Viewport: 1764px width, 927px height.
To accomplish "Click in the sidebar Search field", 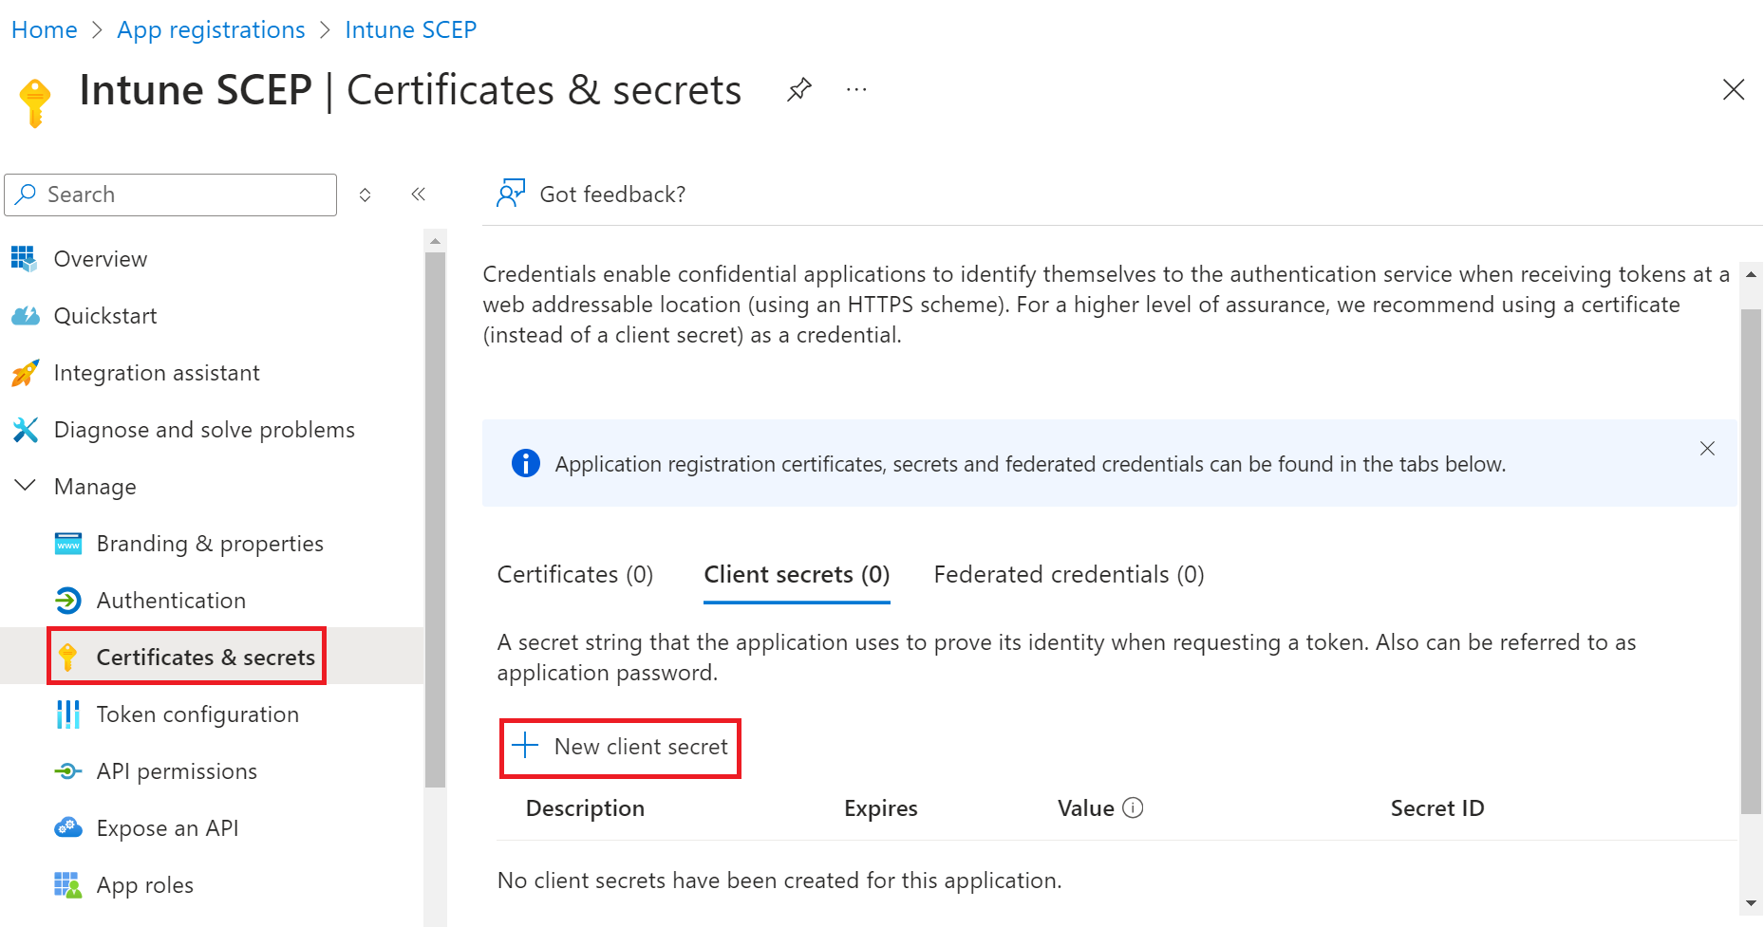I will (x=180, y=195).
